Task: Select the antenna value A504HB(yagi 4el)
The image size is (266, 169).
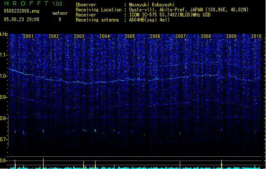Action: tap(149, 20)
